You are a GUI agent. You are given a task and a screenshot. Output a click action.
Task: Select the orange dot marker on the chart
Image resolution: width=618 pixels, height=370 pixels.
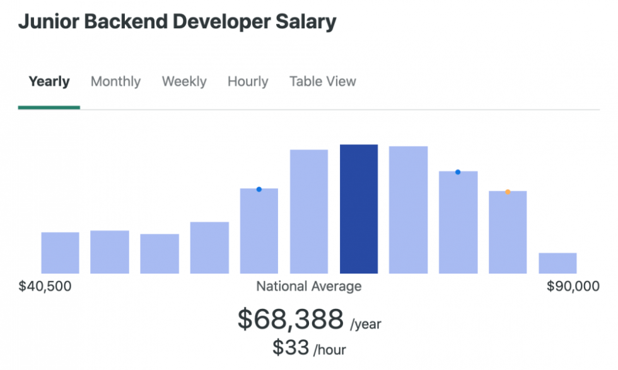point(508,192)
